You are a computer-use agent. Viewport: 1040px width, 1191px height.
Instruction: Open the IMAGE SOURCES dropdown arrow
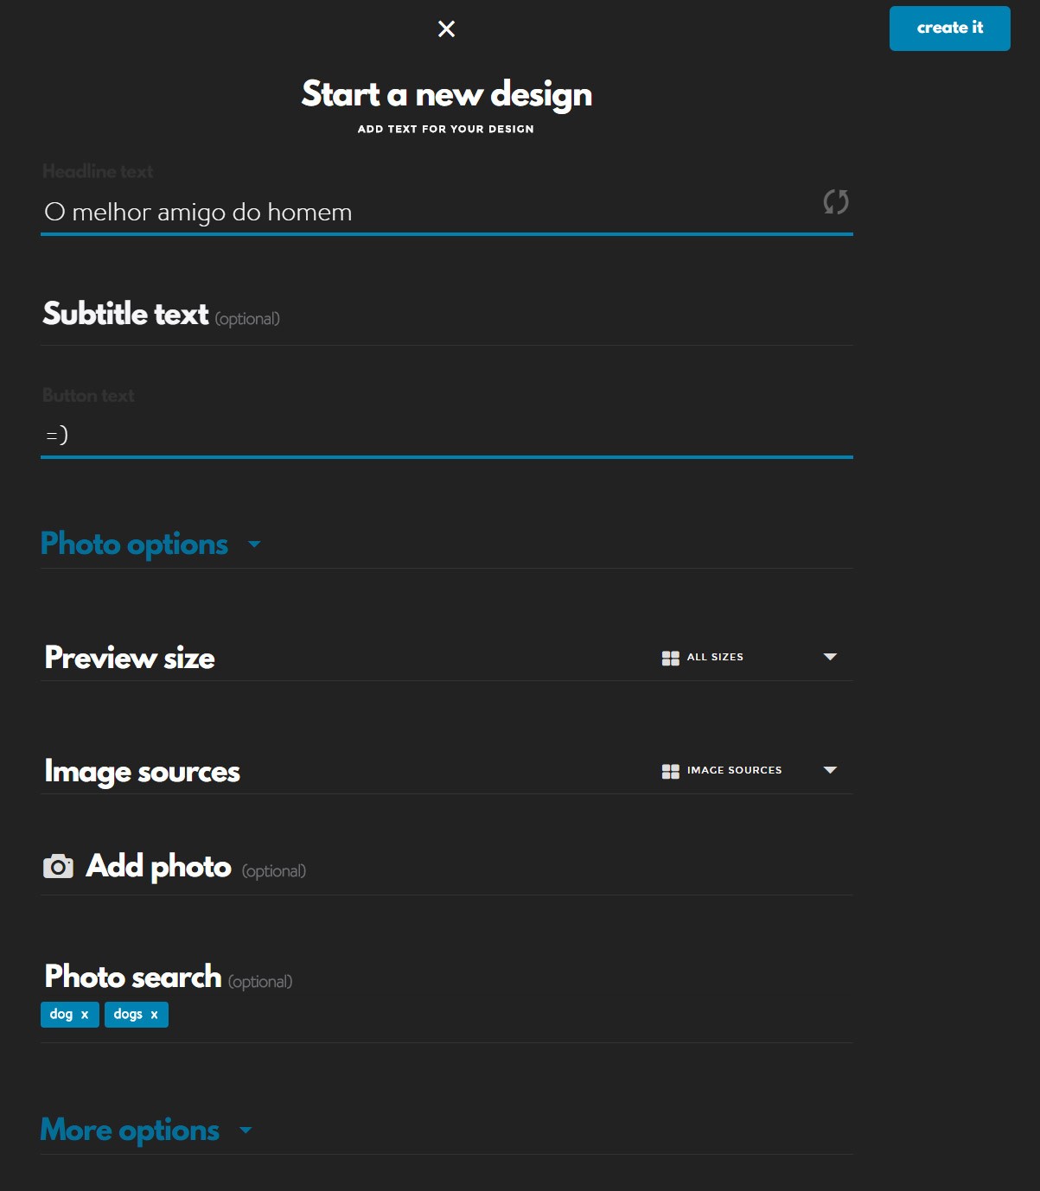(x=830, y=770)
